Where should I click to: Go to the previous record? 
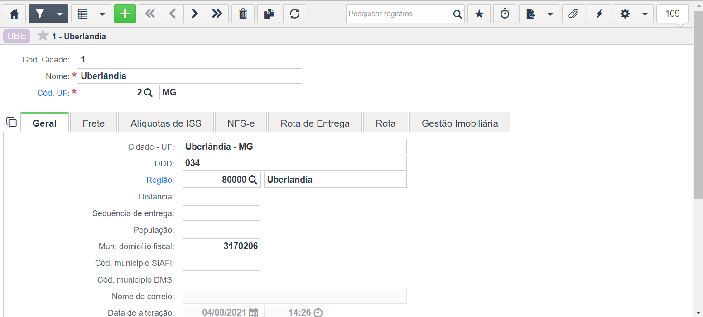[x=173, y=14]
